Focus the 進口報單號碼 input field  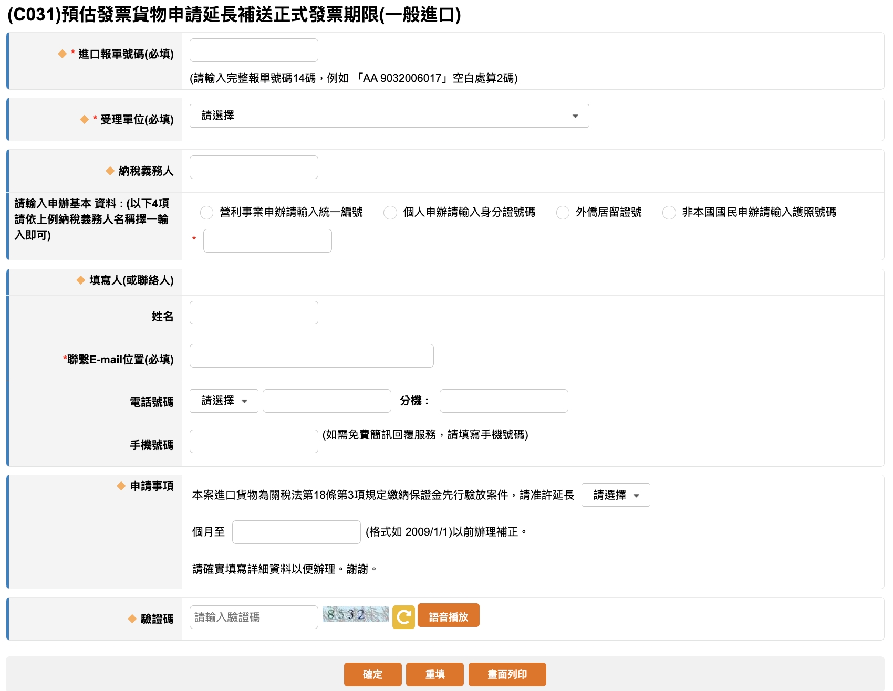(x=254, y=50)
